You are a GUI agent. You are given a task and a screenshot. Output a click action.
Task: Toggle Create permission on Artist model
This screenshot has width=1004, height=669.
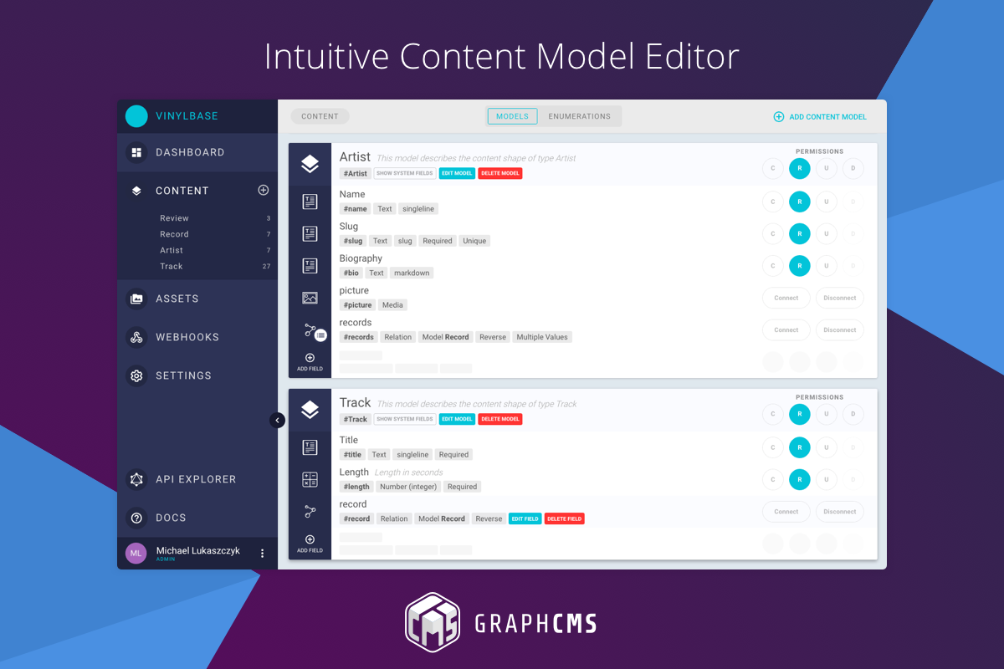point(773,169)
